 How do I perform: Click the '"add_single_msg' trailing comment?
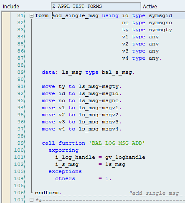pyautogui.click(x=154, y=193)
